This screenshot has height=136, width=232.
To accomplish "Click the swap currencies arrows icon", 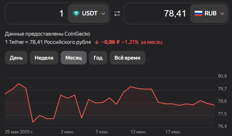I will 117,13.
